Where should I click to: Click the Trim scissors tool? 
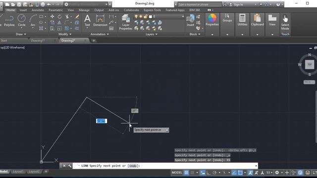(67, 16)
